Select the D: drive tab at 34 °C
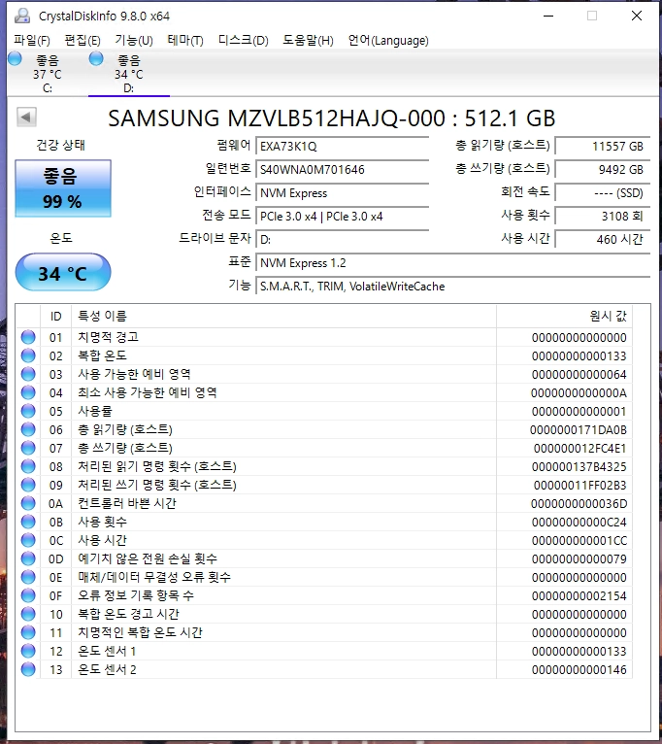This screenshot has width=662, height=744. 129,73
